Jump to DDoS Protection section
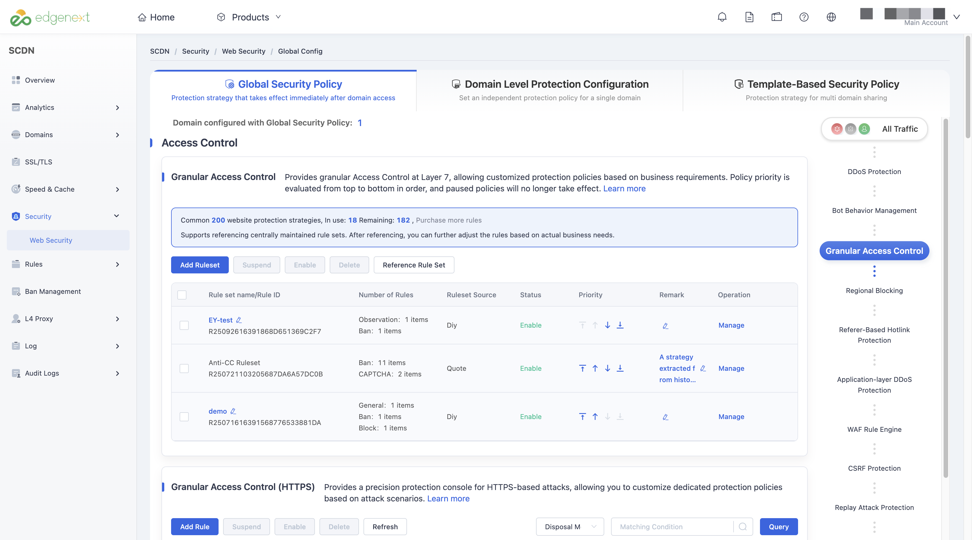Viewport: 972px width, 540px height. coord(874,171)
